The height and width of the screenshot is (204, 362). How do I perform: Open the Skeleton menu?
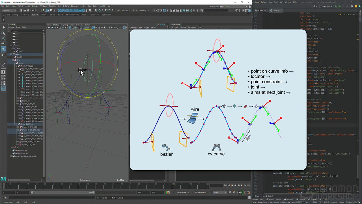(x=52, y=6)
